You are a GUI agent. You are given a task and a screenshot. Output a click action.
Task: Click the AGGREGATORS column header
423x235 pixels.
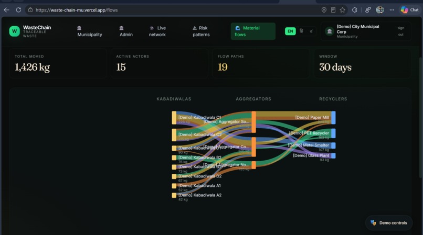pos(253,99)
